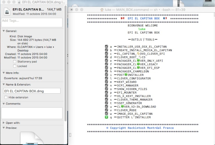Click the blue EFI EL CAPITAN BOX title
The image size is (215, 145).
[x=144, y=18]
